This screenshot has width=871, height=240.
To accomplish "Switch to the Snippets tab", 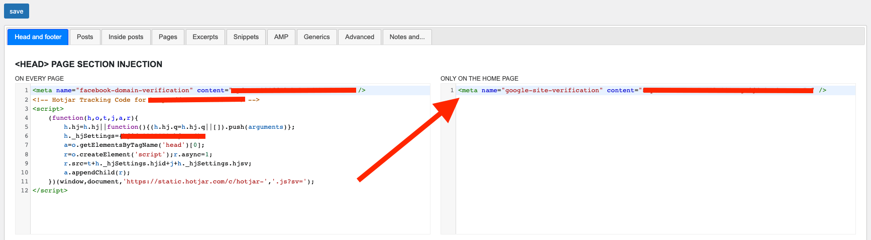I will coord(246,37).
